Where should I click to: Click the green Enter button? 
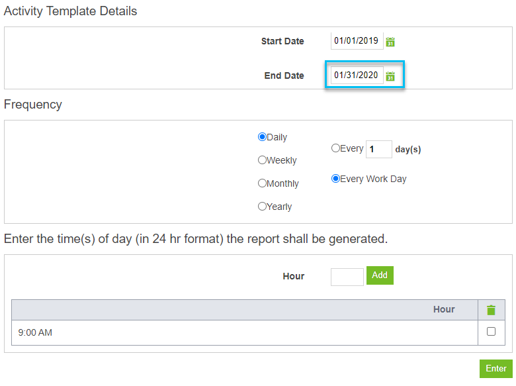tap(496, 369)
